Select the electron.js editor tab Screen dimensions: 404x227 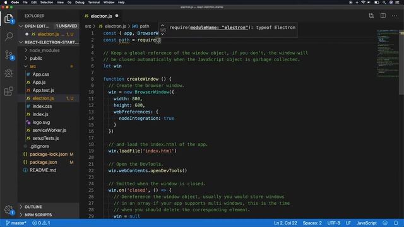[x=101, y=16]
